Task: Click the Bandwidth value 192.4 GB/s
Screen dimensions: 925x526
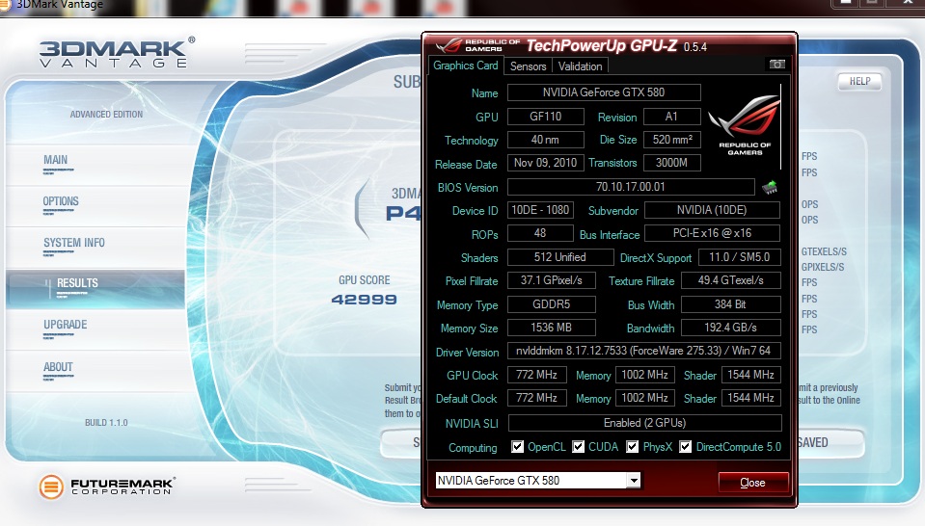Action: [731, 327]
